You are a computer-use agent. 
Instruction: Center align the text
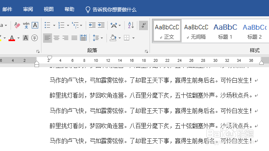(56, 38)
